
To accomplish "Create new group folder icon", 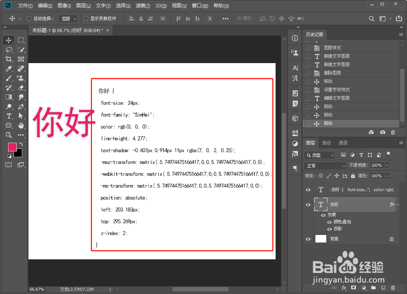I will click(x=373, y=287).
